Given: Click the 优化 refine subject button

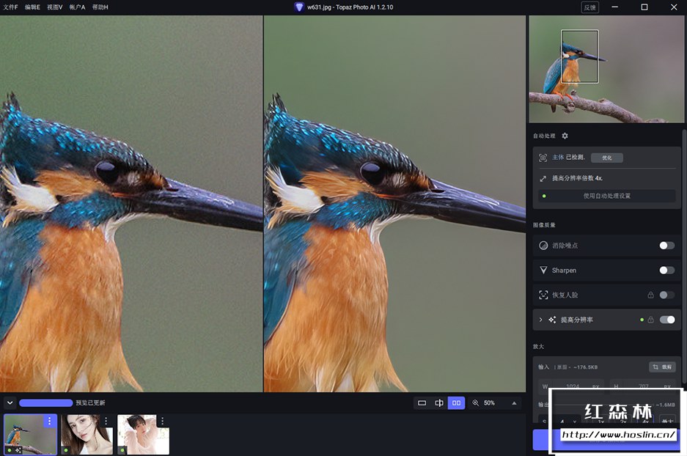Looking at the screenshot, I should (607, 158).
